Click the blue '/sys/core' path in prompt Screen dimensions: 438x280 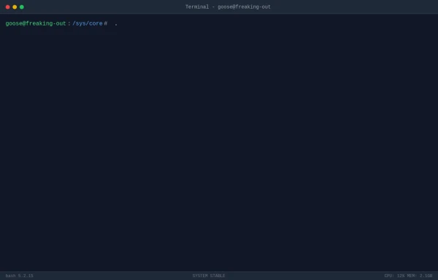88,24
